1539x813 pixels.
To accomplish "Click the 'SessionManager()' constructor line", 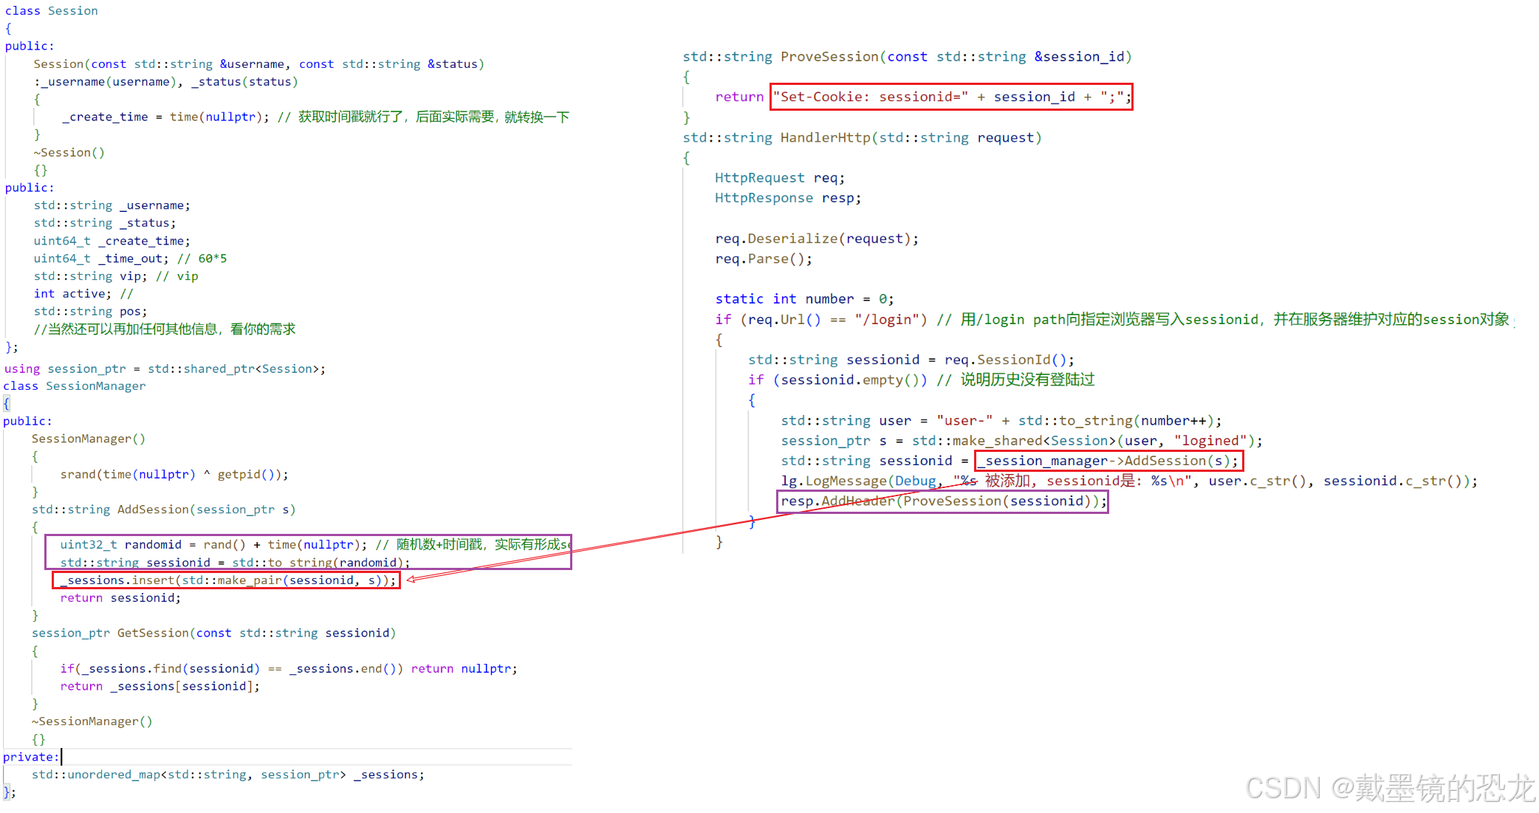I will tap(88, 439).
